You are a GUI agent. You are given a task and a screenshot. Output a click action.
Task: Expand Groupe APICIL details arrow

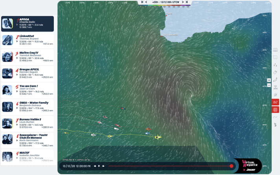click(x=17, y=75)
